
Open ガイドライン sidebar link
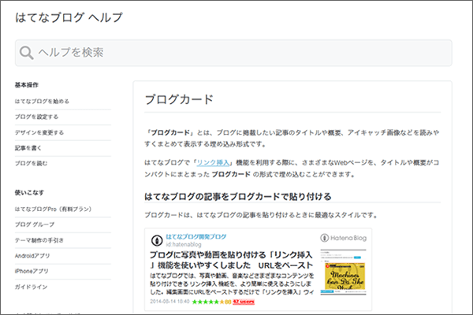(31, 287)
